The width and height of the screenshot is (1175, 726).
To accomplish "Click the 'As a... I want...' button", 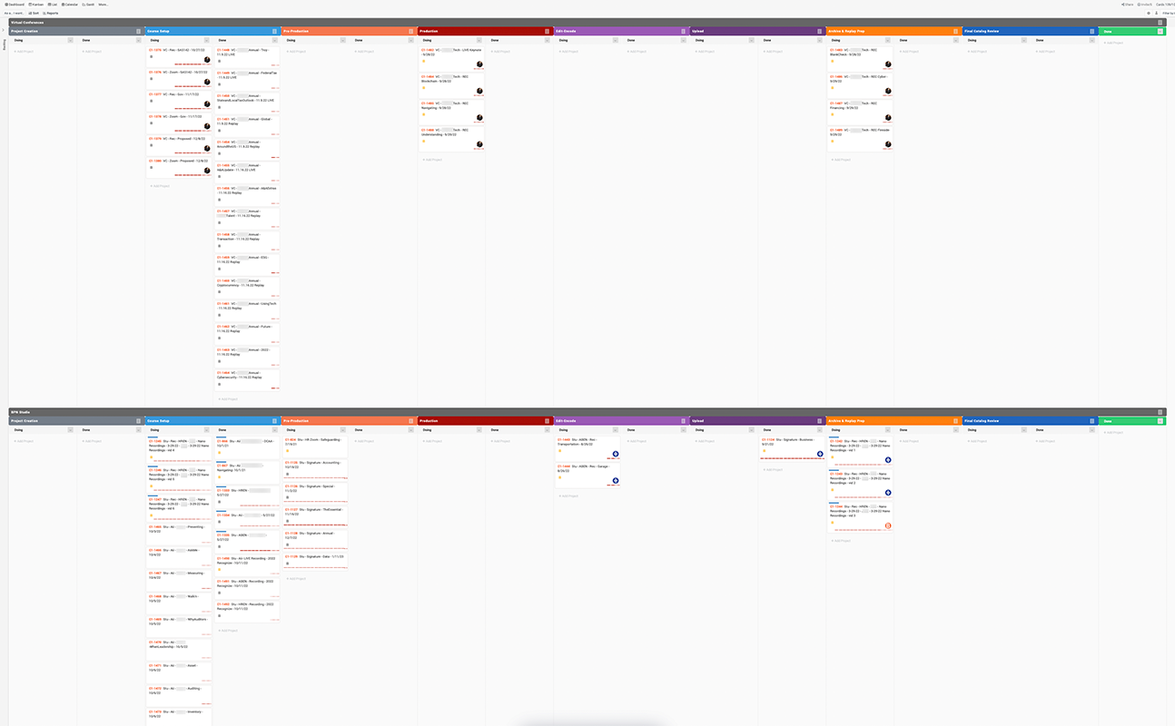I will tap(15, 13).
